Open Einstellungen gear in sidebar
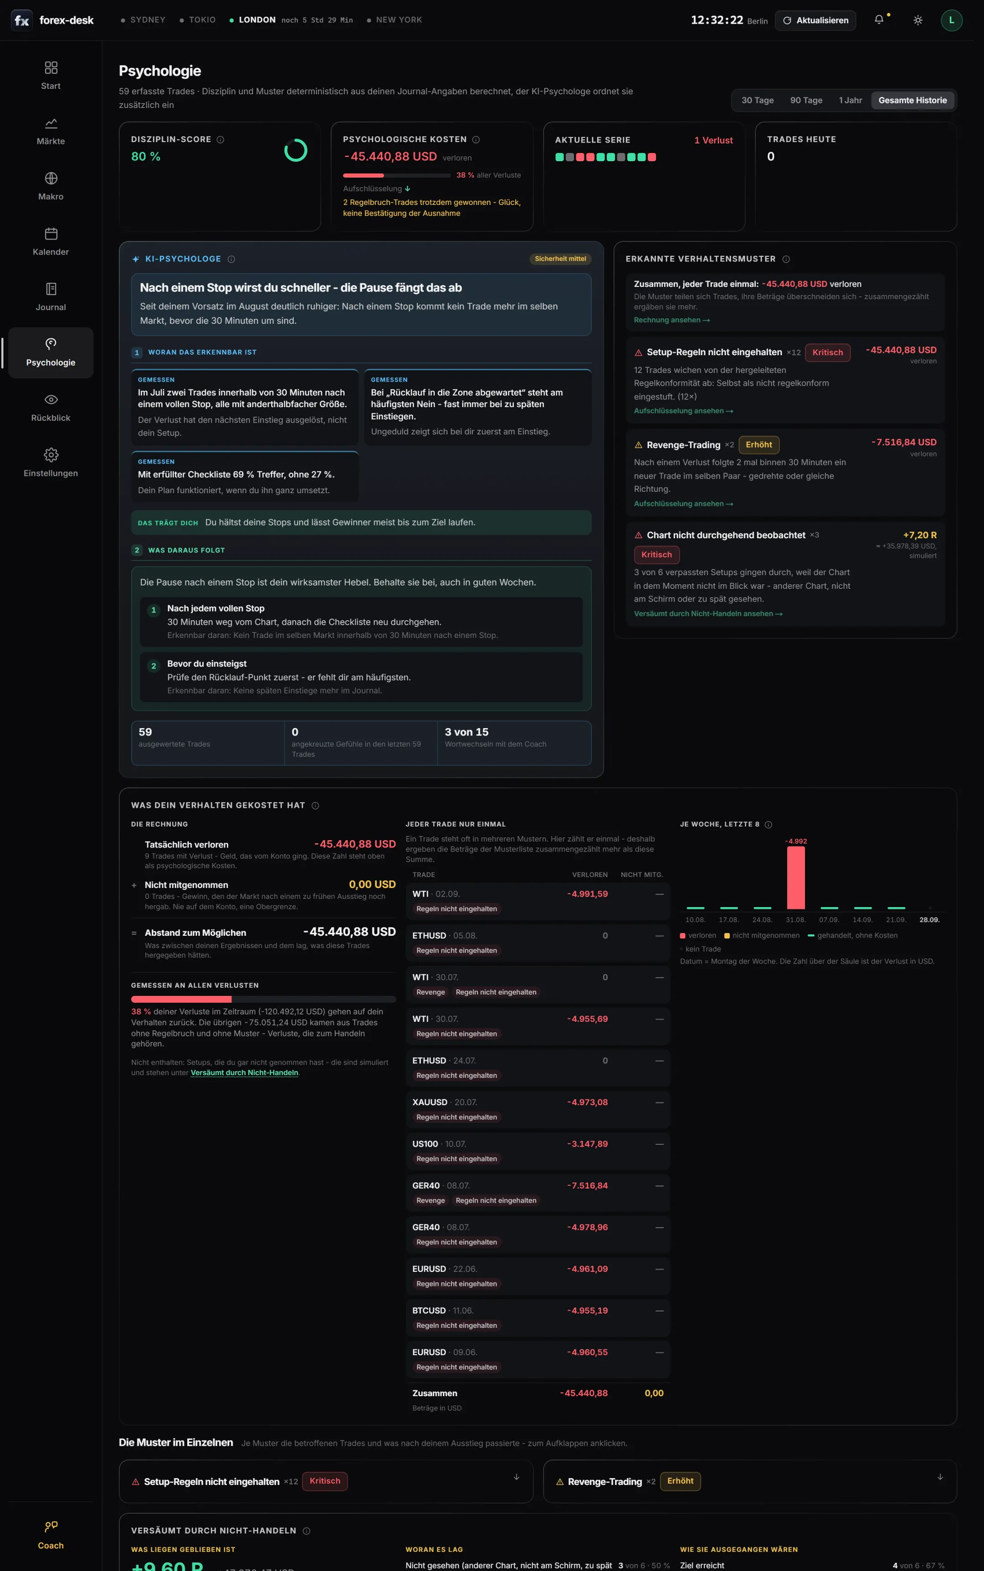The image size is (984, 1571). 51,463
